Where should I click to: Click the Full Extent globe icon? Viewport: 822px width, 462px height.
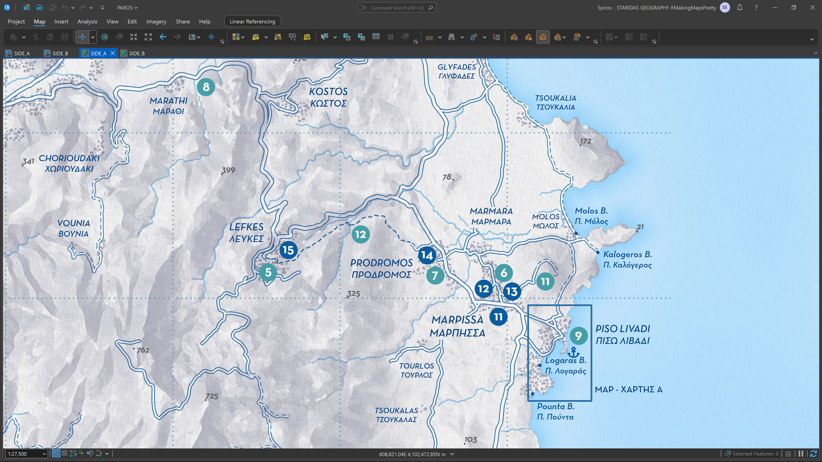pos(104,37)
